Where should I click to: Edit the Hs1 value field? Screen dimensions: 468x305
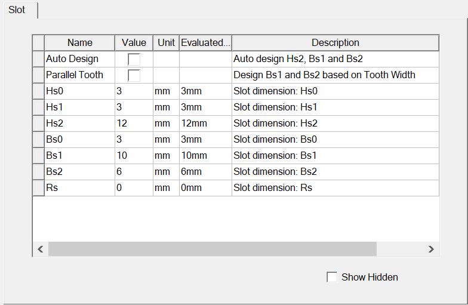[x=134, y=107]
